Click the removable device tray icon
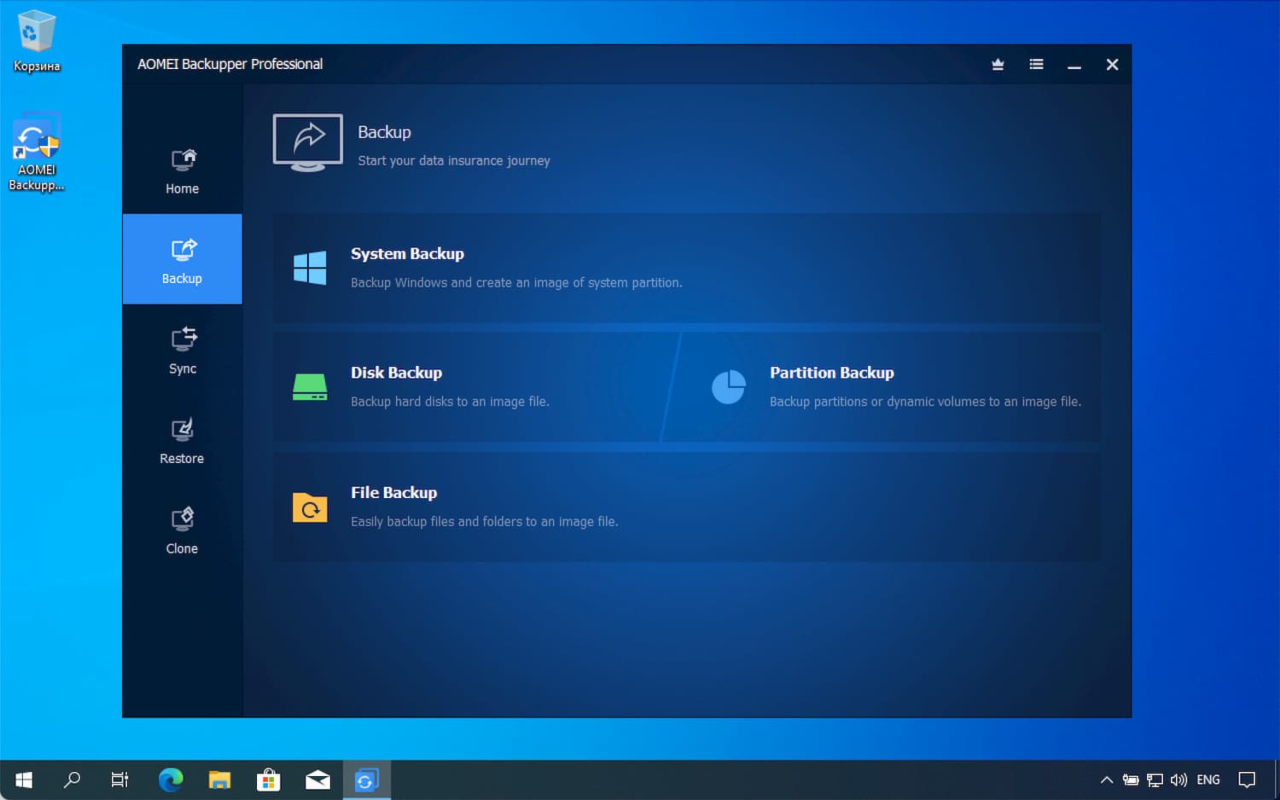 coord(1131,780)
